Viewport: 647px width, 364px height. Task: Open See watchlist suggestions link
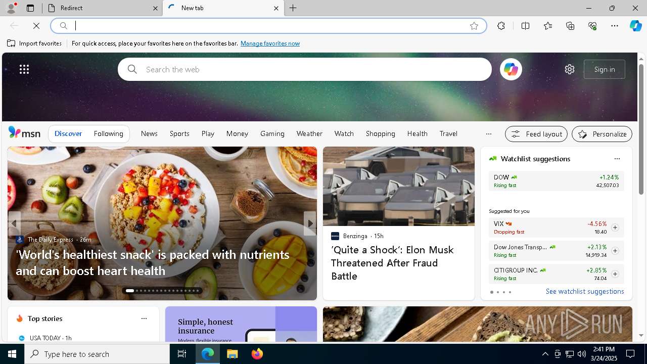[585, 291]
